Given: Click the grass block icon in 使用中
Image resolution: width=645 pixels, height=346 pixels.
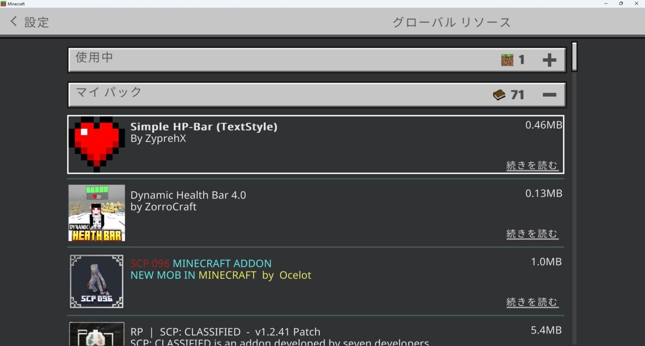Looking at the screenshot, I should pos(507,60).
